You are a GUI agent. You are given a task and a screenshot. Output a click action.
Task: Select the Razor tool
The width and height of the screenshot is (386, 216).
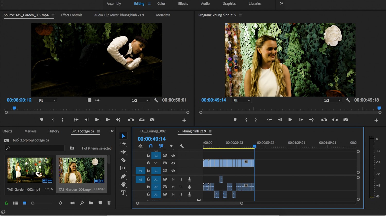click(x=123, y=160)
